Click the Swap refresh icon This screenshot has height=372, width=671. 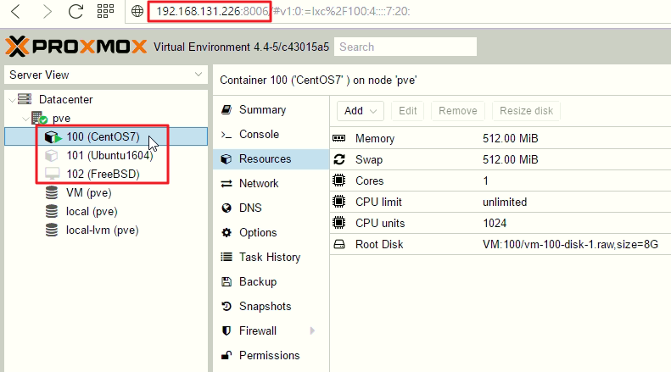339,159
